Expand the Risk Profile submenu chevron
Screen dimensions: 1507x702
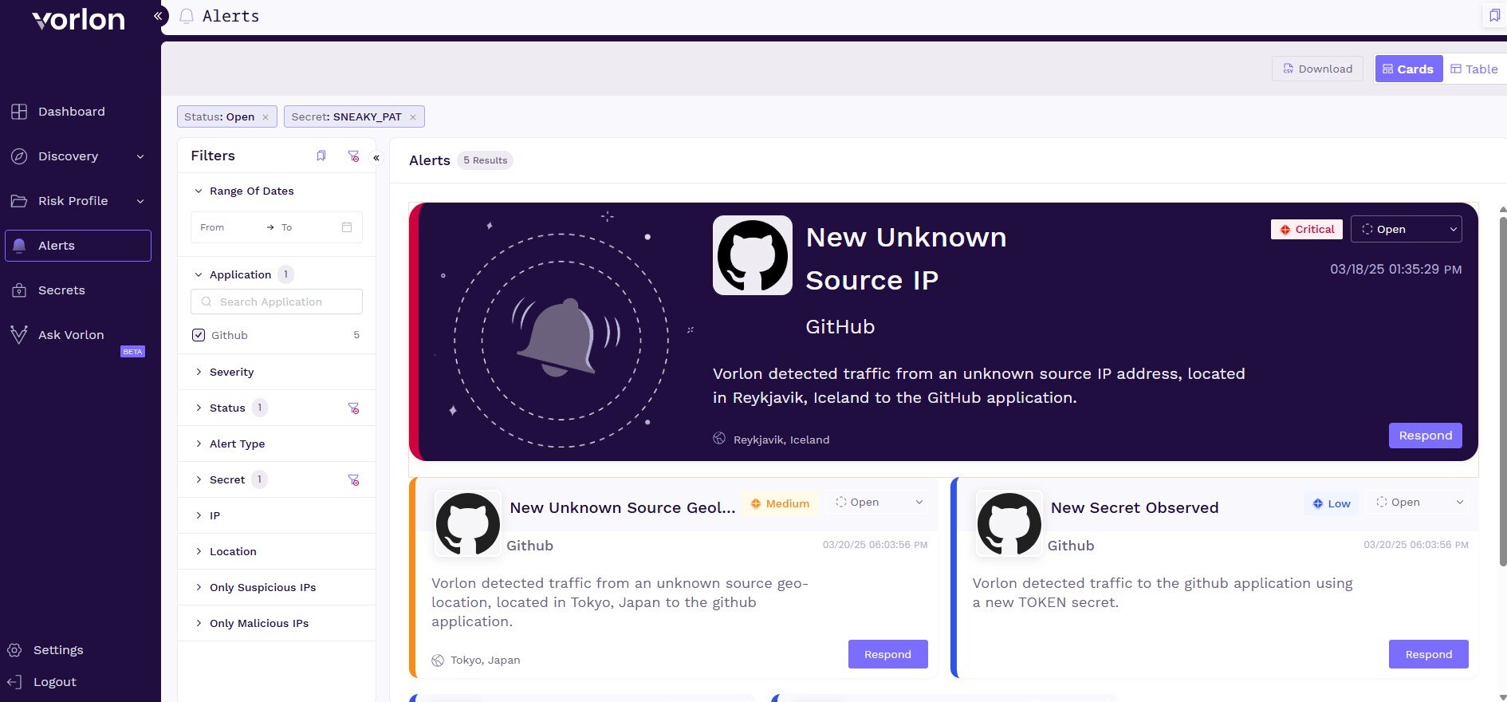(x=140, y=201)
